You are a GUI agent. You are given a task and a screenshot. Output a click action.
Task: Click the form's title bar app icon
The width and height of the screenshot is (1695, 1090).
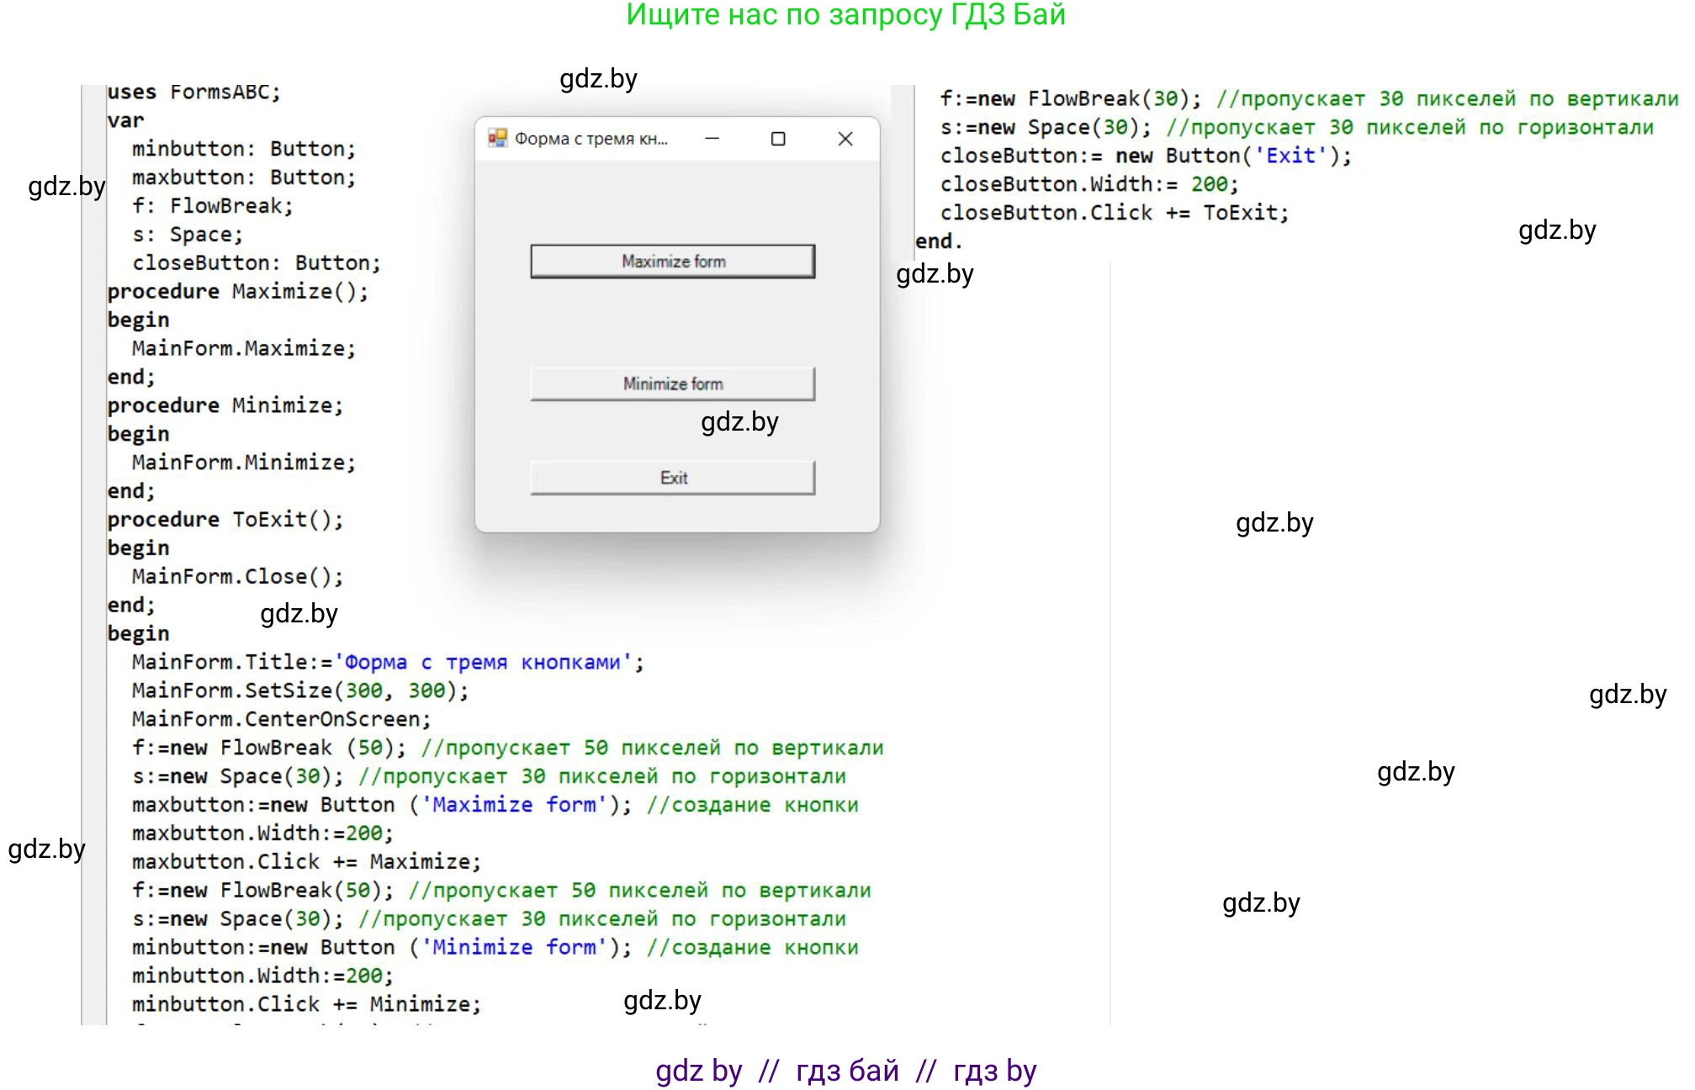(x=497, y=139)
